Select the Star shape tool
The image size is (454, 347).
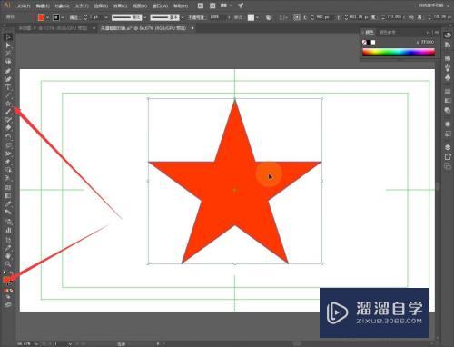(8, 104)
